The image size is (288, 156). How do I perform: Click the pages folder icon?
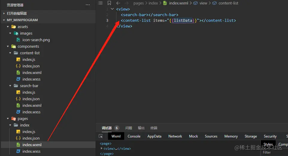click(x=13, y=119)
